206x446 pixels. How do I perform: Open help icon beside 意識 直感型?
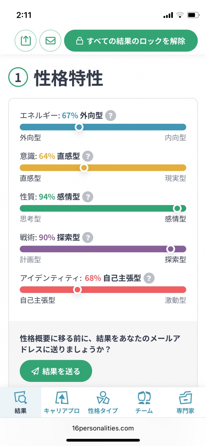[x=88, y=156]
